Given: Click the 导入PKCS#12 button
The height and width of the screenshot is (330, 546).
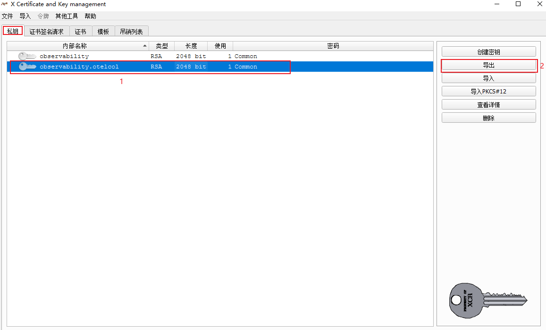Looking at the screenshot, I should (488, 91).
